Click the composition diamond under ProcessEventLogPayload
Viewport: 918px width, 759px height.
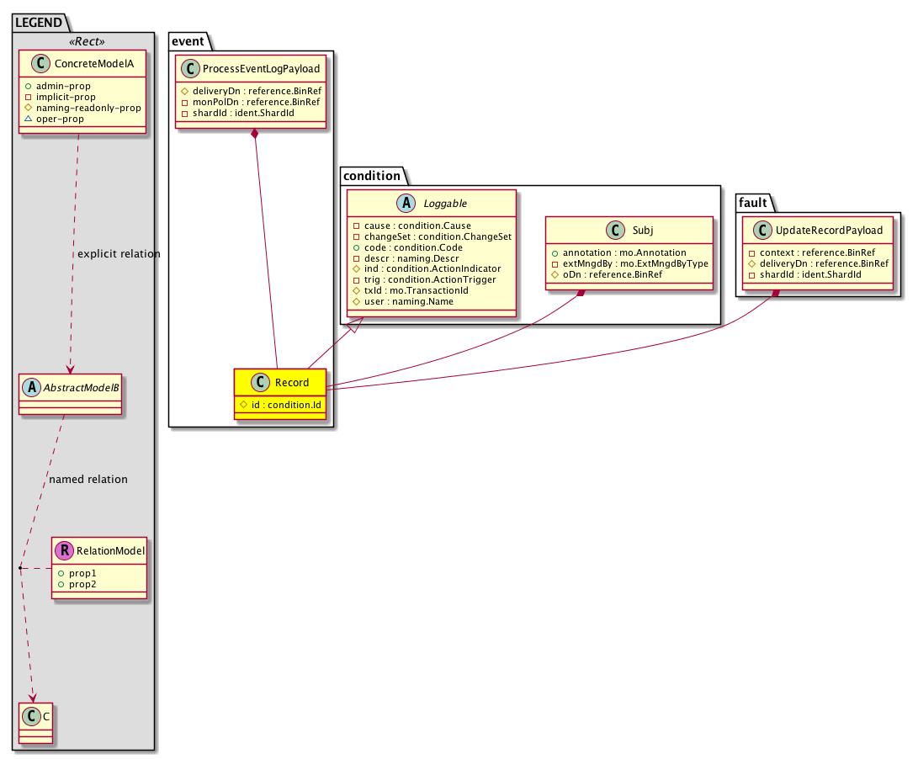coord(254,135)
